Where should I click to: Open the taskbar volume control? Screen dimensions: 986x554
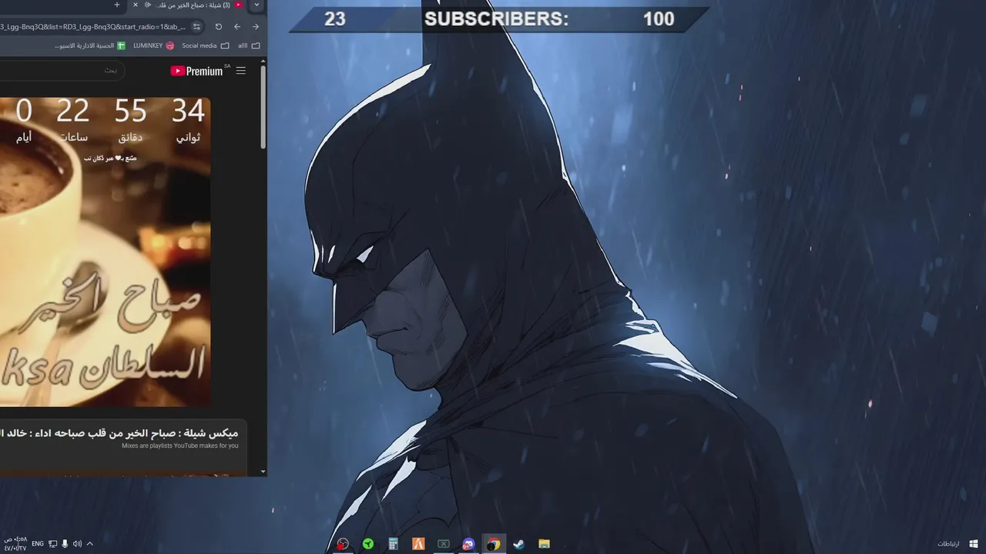(x=77, y=544)
